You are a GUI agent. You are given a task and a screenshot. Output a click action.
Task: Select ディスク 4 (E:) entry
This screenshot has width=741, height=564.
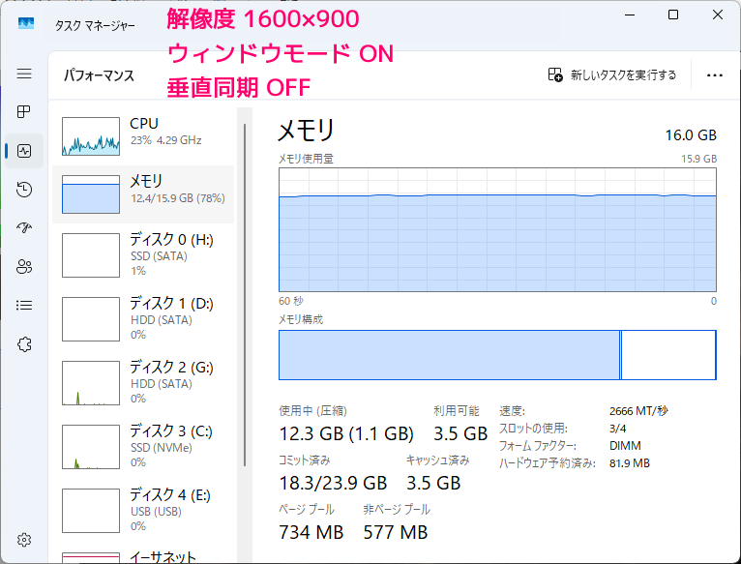point(143,511)
